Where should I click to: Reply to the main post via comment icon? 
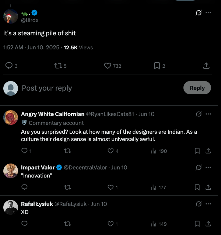(x=9, y=66)
